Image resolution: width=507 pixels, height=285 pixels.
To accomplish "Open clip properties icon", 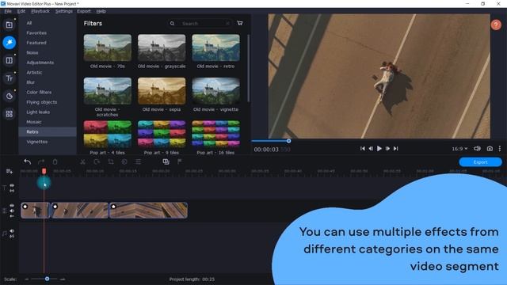I will (138, 161).
